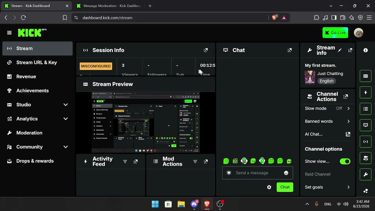Open the Set goals options

(328, 187)
